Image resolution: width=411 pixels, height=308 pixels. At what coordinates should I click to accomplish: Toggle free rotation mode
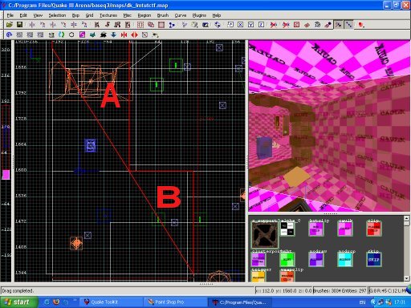pos(218,25)
